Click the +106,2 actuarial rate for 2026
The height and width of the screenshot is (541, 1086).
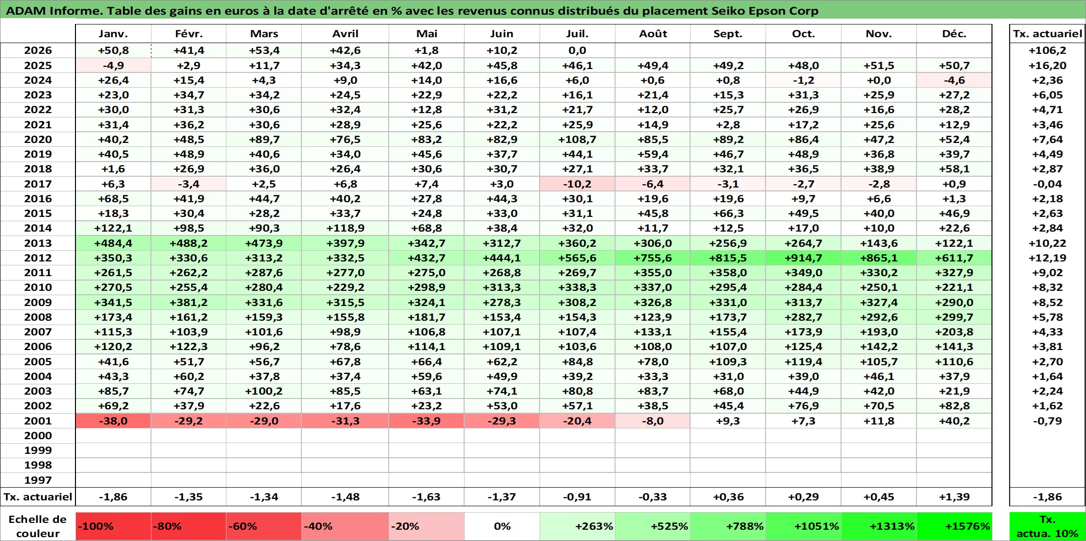(x=1047, y=50)
